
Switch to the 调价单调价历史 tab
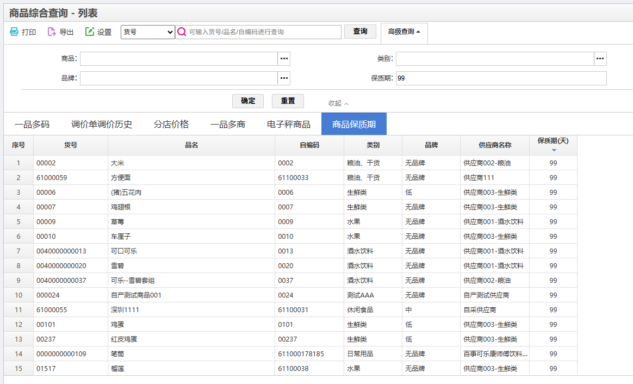click(102, 125)
